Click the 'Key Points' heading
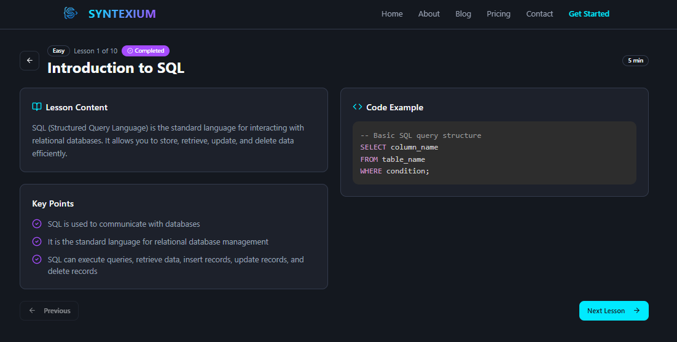Screen dimensions: 677x342 tap(53, 203)
